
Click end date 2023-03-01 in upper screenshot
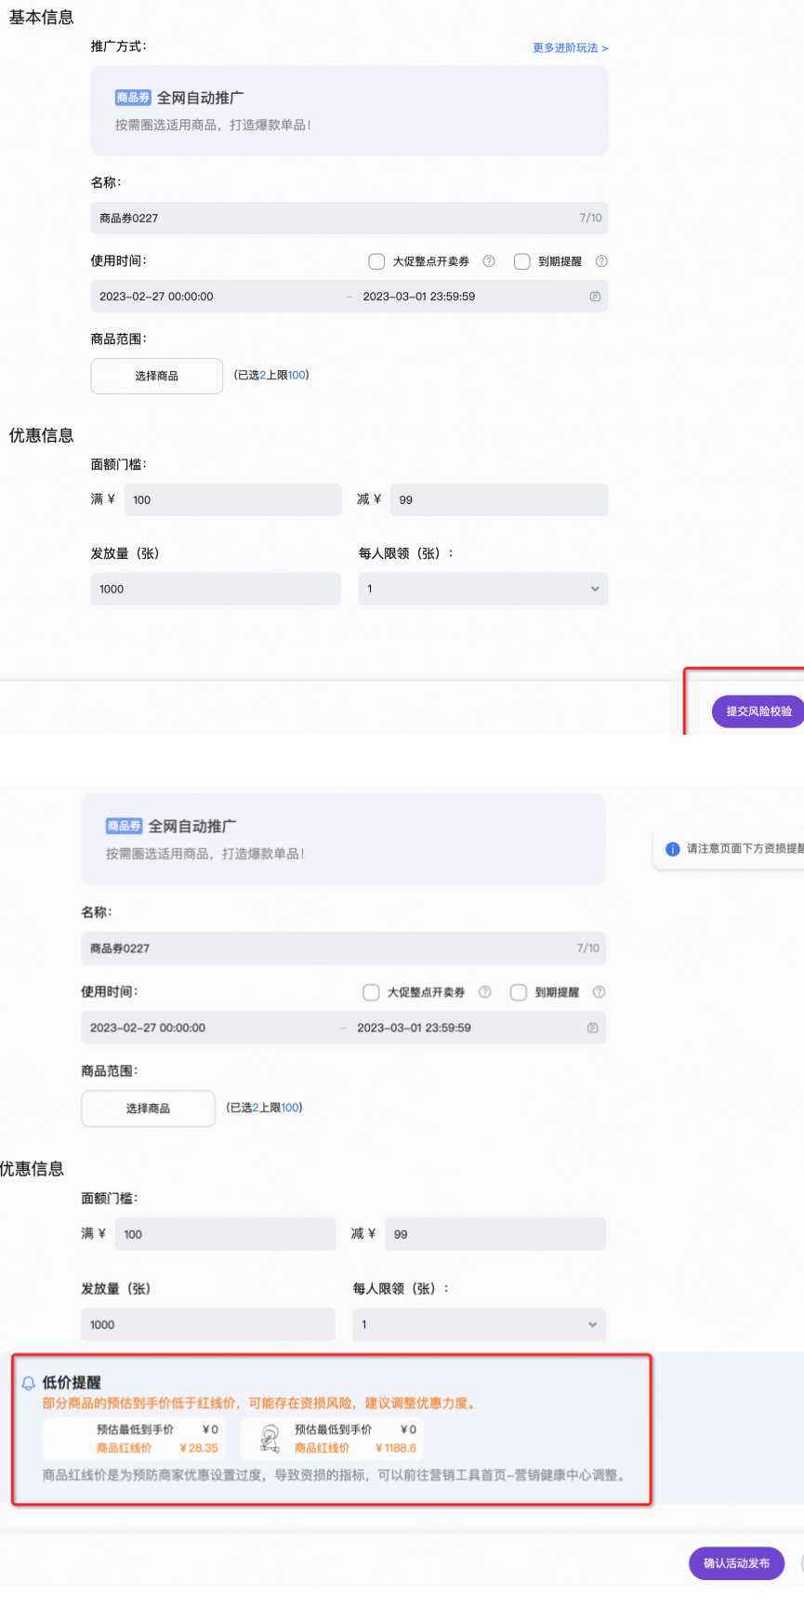(x=419, y=297)
